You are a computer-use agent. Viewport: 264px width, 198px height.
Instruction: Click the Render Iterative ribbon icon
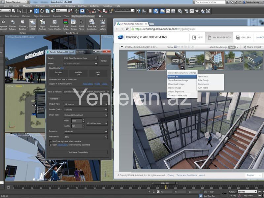click(x=22, y=24)
